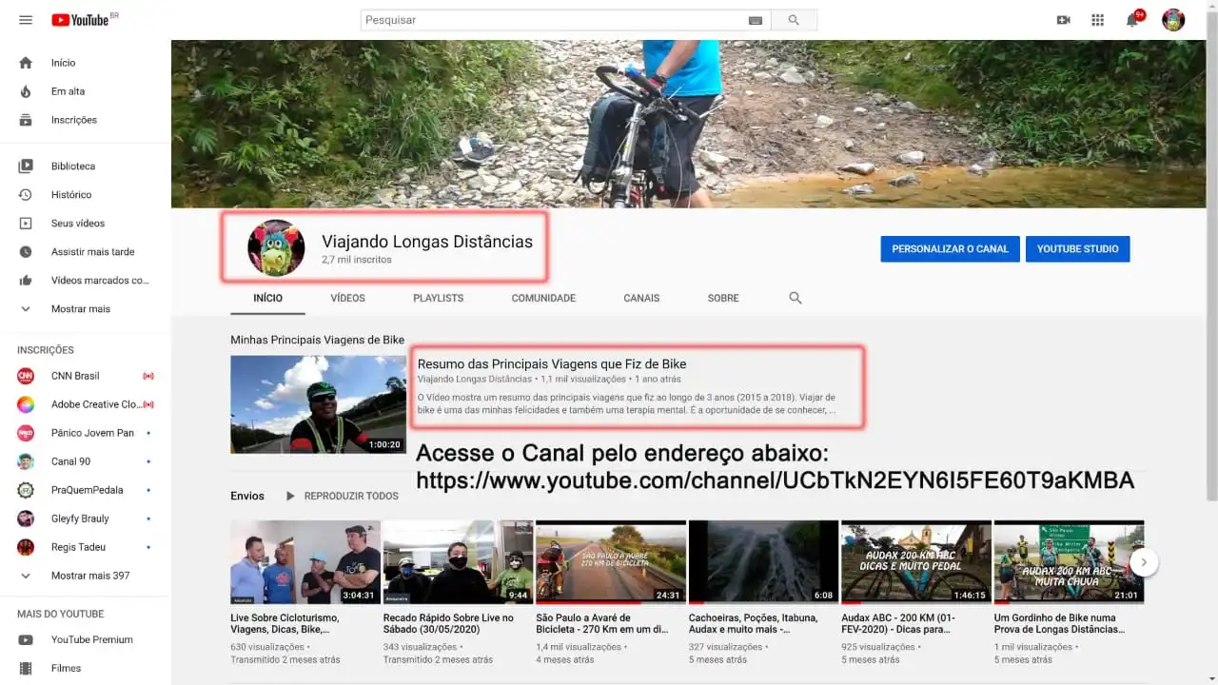This screenshot has height=685, width=1218.
Task: Open the on-screen keyboard icon in search
Action: pos(756,20)
